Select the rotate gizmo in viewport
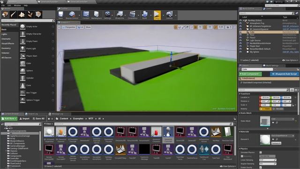Screen dimensions: 300x169 coord(180,27)
